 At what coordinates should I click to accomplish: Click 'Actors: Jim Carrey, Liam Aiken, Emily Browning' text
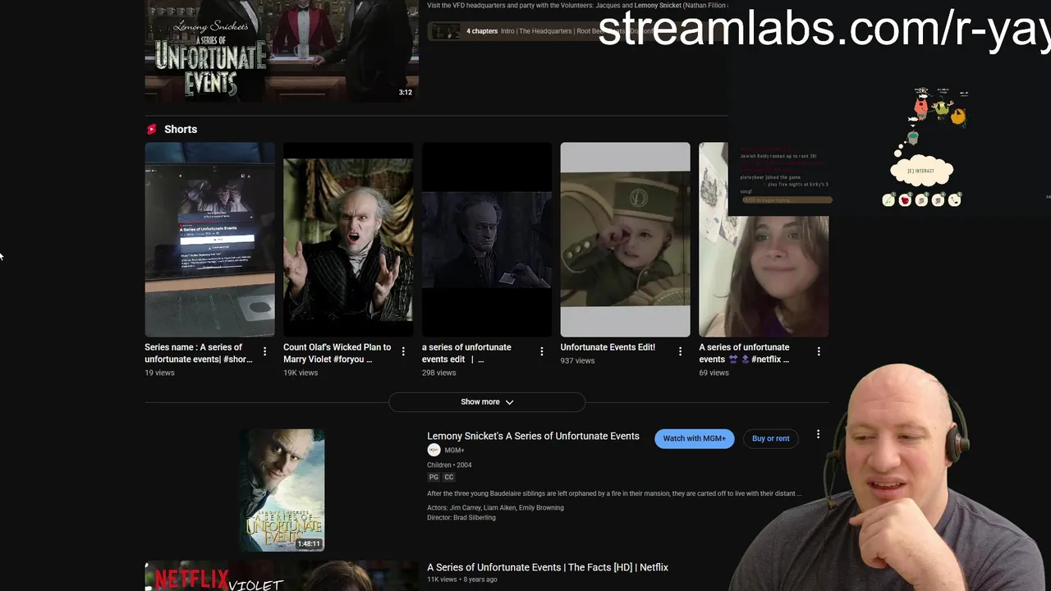(x=495, y=507)
